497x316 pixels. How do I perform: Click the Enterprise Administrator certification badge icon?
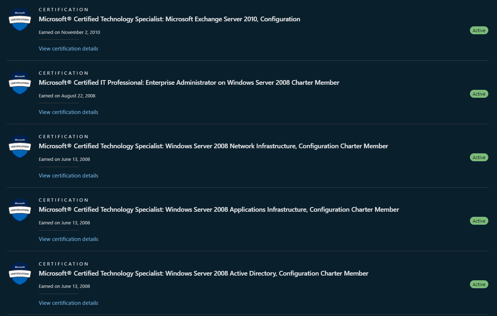[20, 83]
